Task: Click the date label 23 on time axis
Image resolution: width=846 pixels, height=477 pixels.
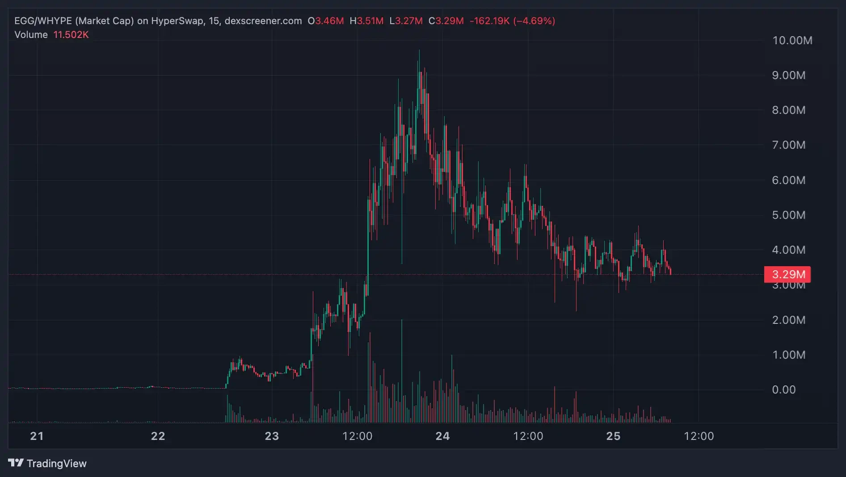Action: (x=272, y=436)
